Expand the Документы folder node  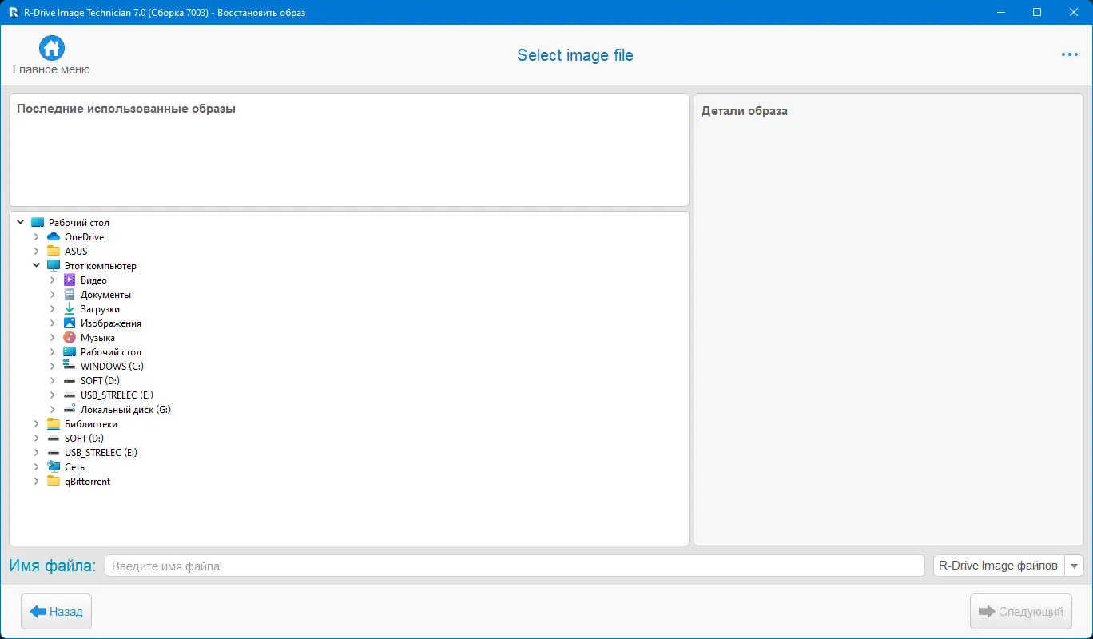(x=52, y=295)
